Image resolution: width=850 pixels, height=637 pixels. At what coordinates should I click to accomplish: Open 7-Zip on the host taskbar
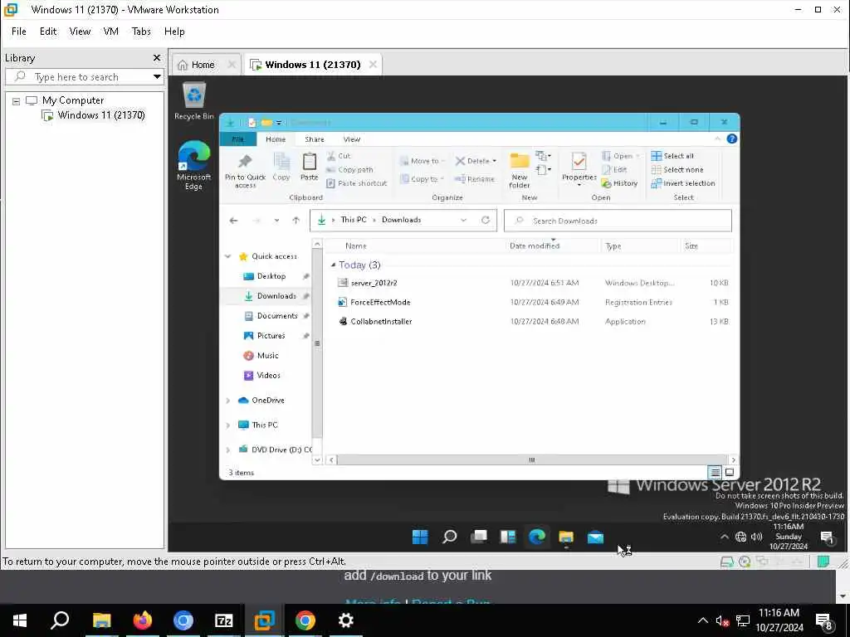(x=224, y=620)
